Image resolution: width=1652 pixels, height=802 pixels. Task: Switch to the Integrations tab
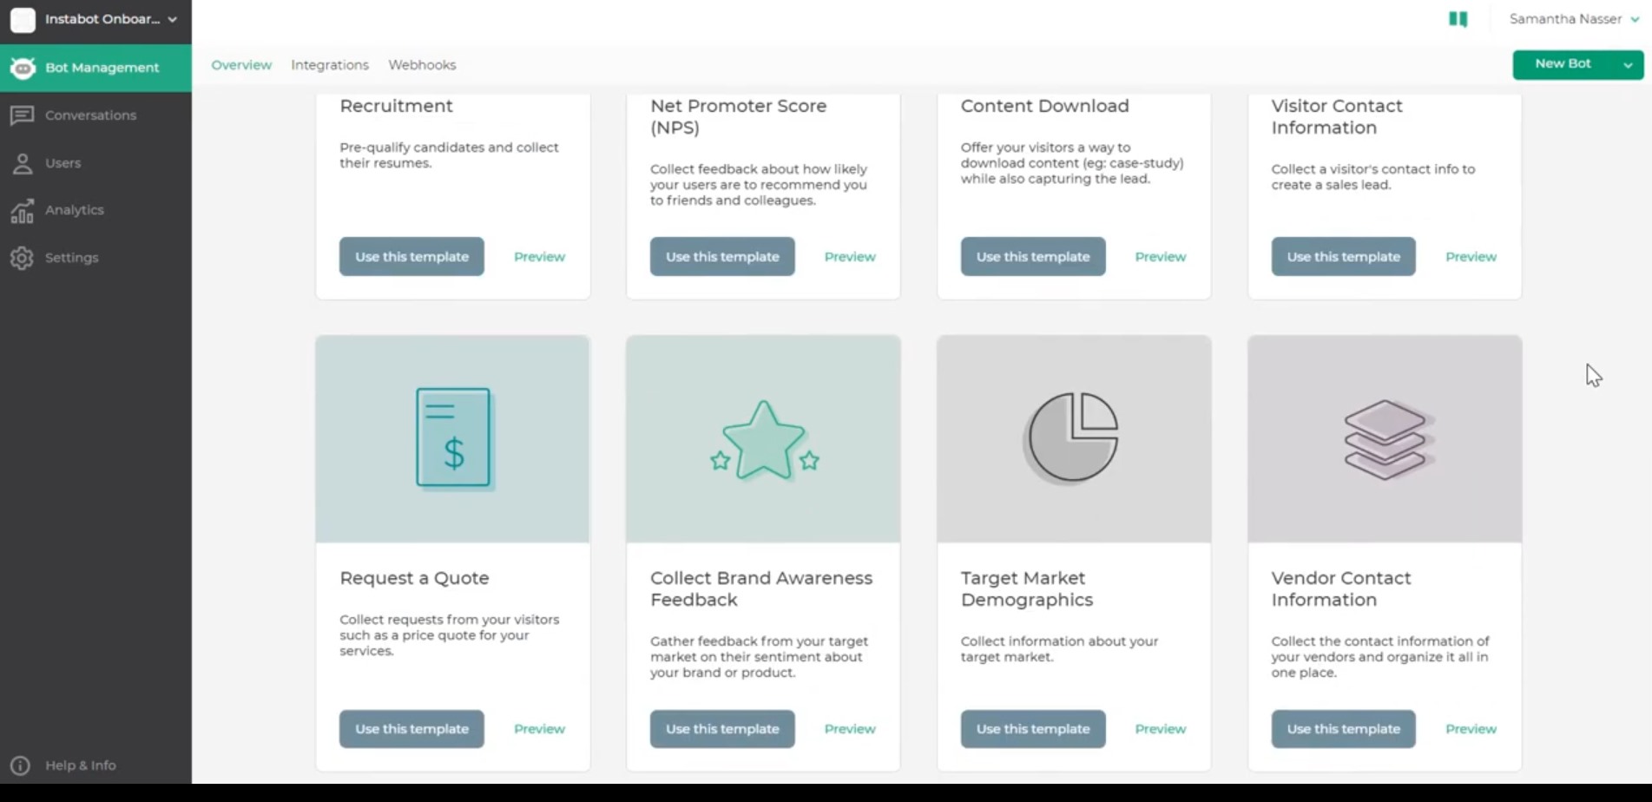pyautogui.click(x=330, y=65)
